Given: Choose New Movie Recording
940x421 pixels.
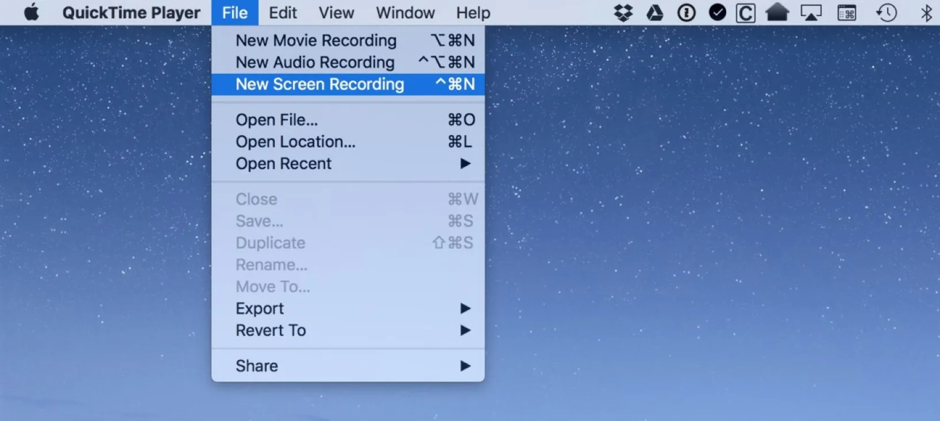Looking at the screenshot, I should tap(348, 40).
